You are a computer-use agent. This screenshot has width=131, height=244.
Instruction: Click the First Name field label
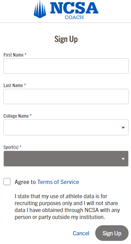pos(15,55)
